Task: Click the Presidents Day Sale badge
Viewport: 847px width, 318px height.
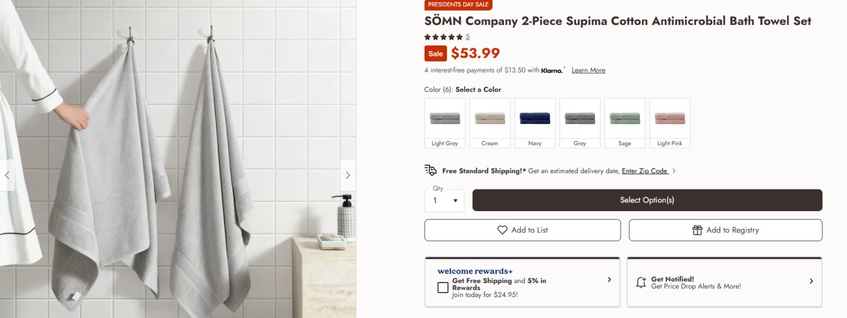Action: 458,5
